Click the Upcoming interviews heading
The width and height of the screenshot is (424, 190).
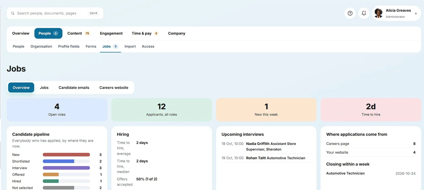pos(243,134)
